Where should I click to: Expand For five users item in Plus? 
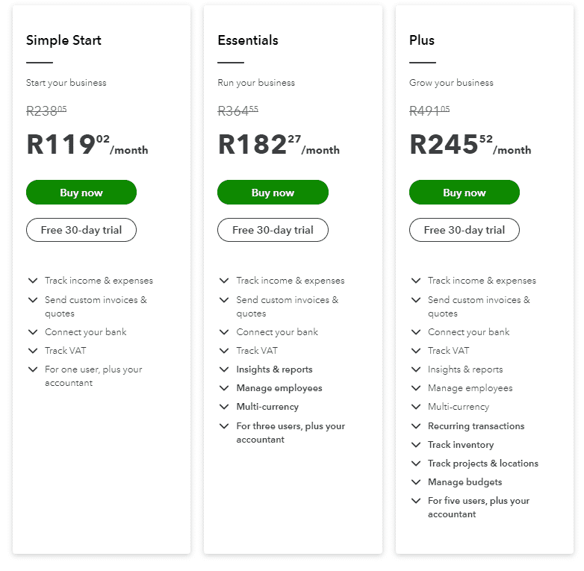point(416,501)
